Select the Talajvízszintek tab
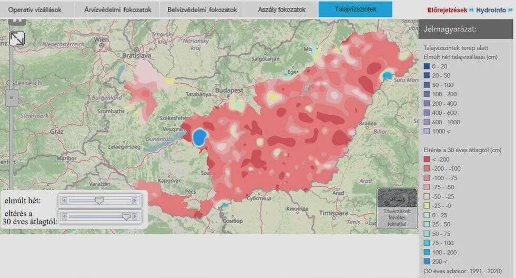Screen dimensions: 516x278 point(356,9)
